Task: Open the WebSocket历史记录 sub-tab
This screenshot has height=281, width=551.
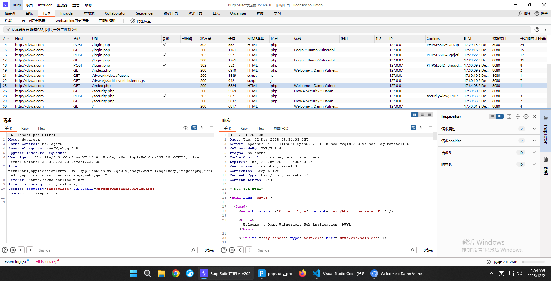Action: pyautogui.click(x=72, y=21)
